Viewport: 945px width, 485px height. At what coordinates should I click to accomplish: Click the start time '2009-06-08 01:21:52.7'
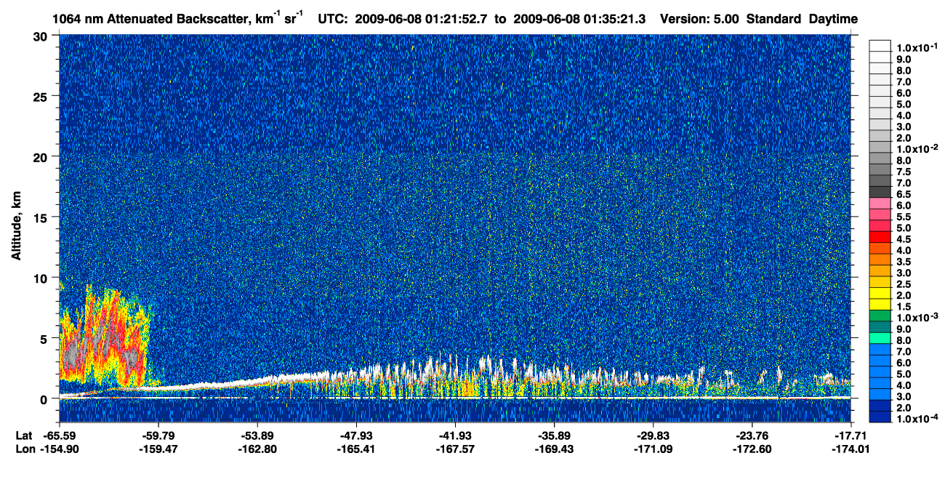(422, 19)
